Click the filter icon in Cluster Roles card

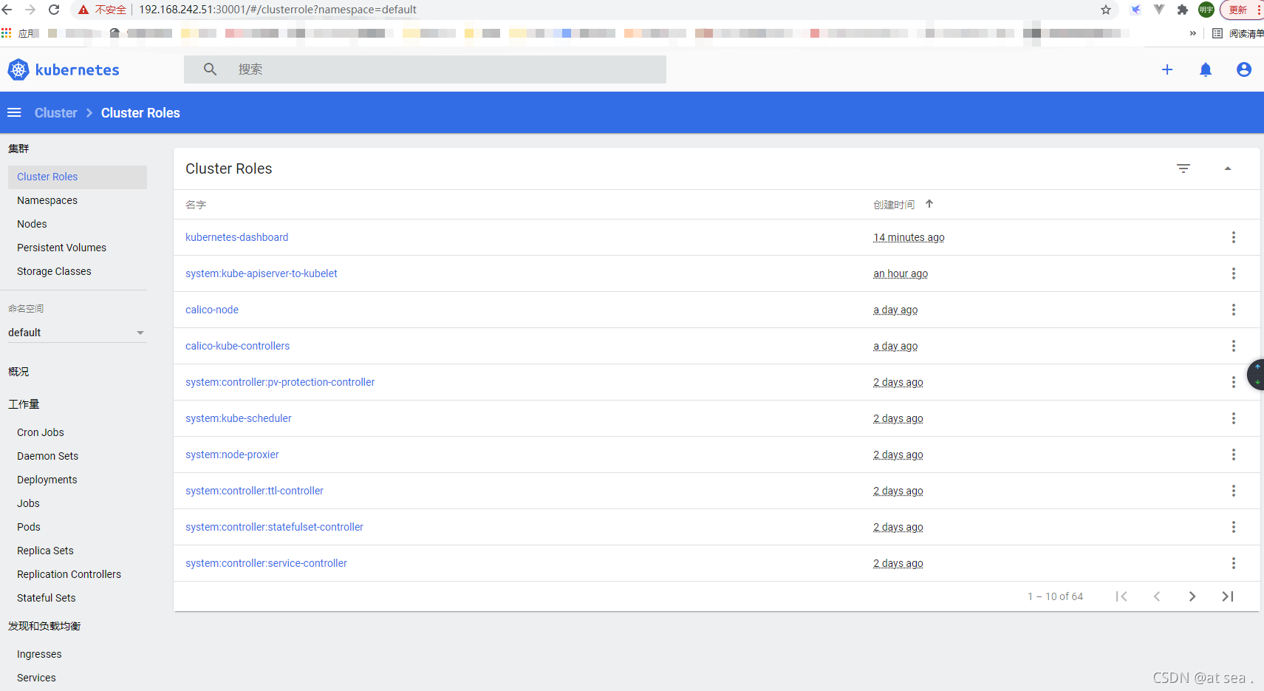coord(1183,169)
